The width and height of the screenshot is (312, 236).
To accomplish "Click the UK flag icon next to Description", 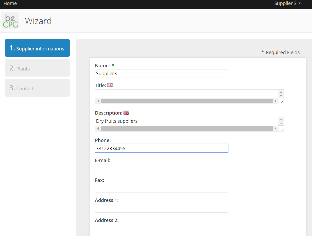I will click(x=126, y=113).
